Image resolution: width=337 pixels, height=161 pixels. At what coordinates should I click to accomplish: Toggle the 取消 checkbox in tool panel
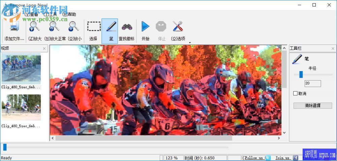296,94
